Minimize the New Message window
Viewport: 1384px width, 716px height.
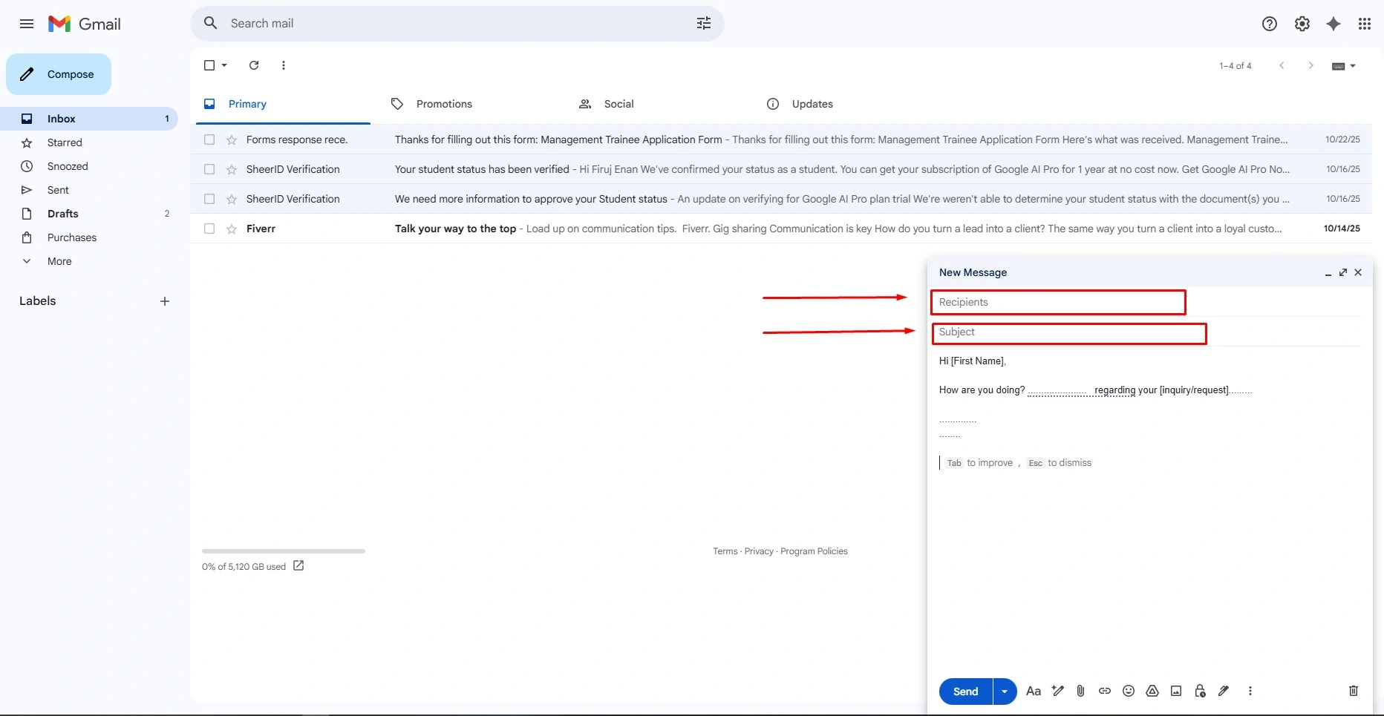coord(1328,273)
